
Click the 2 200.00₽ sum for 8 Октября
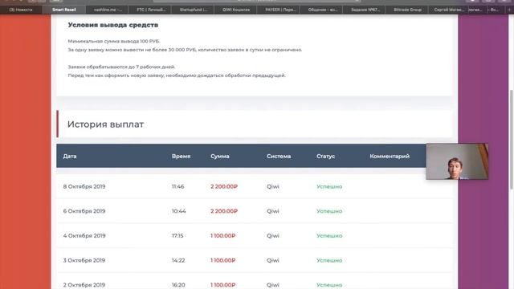click(224, 186)
